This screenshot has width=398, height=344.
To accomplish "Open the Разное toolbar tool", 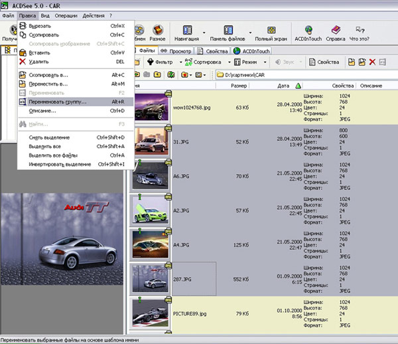I will pos(157,33).
